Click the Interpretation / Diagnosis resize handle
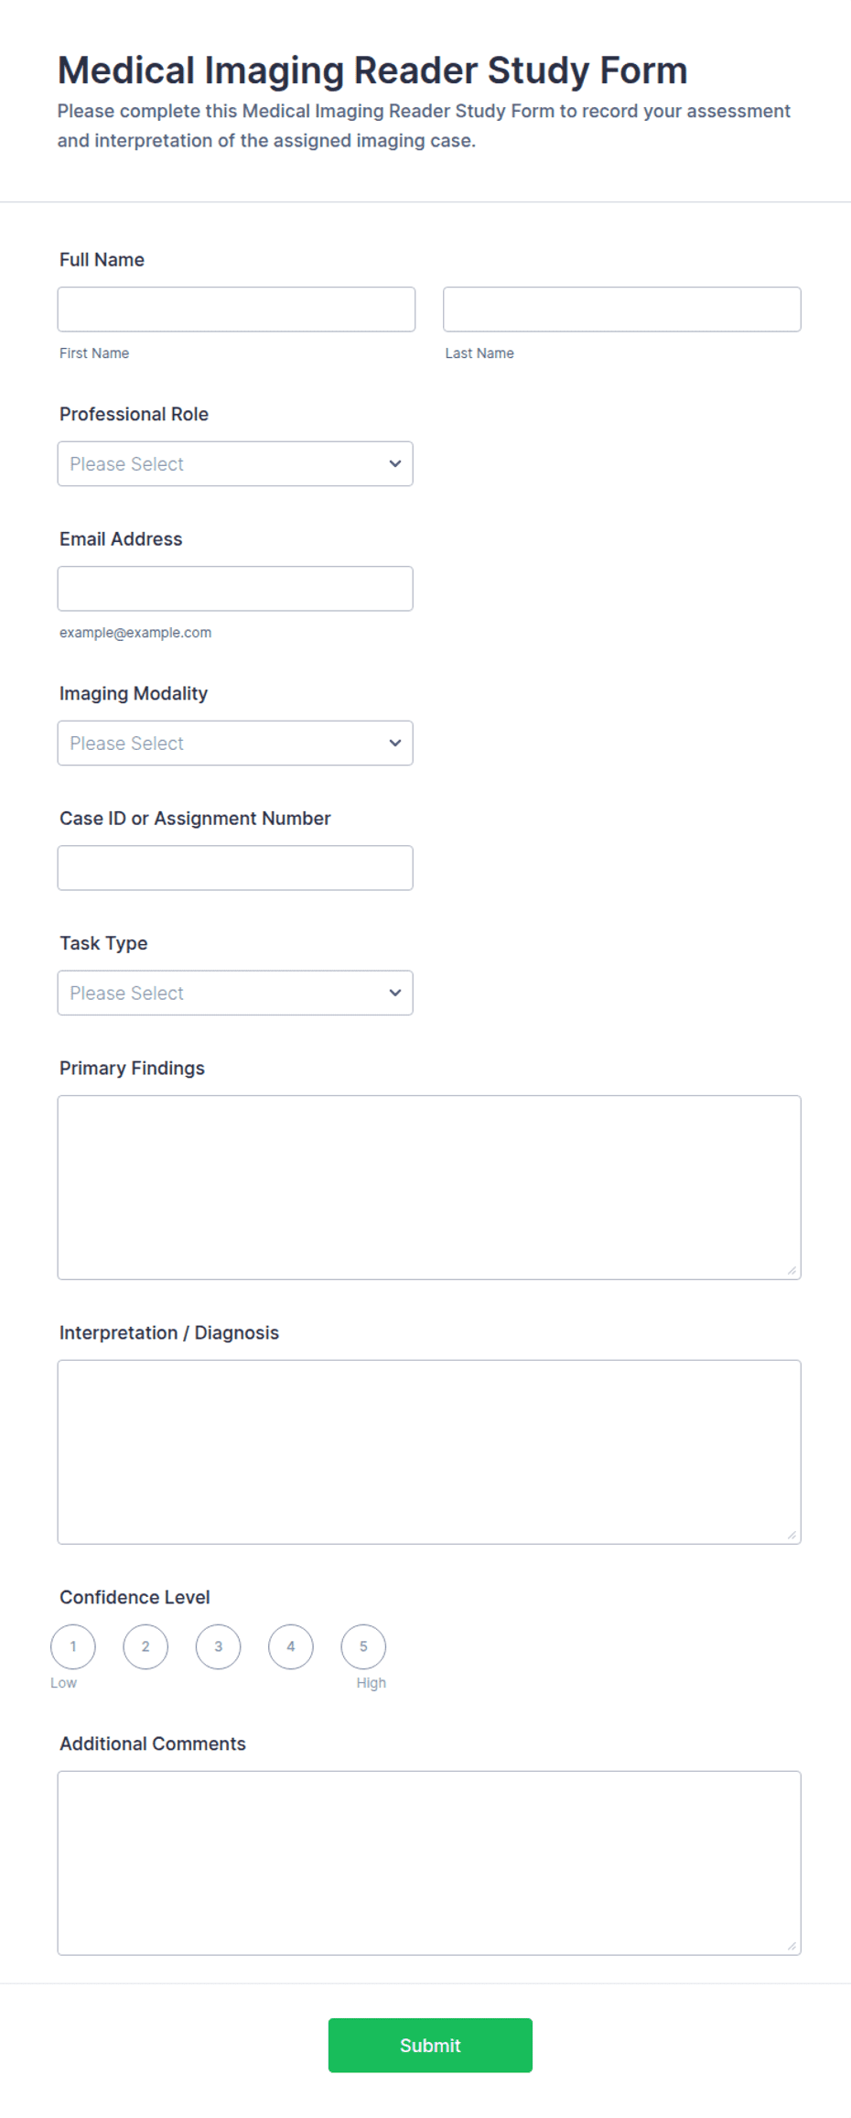 coord(792,1536)
